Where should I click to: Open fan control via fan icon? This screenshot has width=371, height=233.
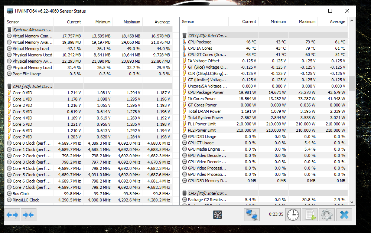click(218, 215)
